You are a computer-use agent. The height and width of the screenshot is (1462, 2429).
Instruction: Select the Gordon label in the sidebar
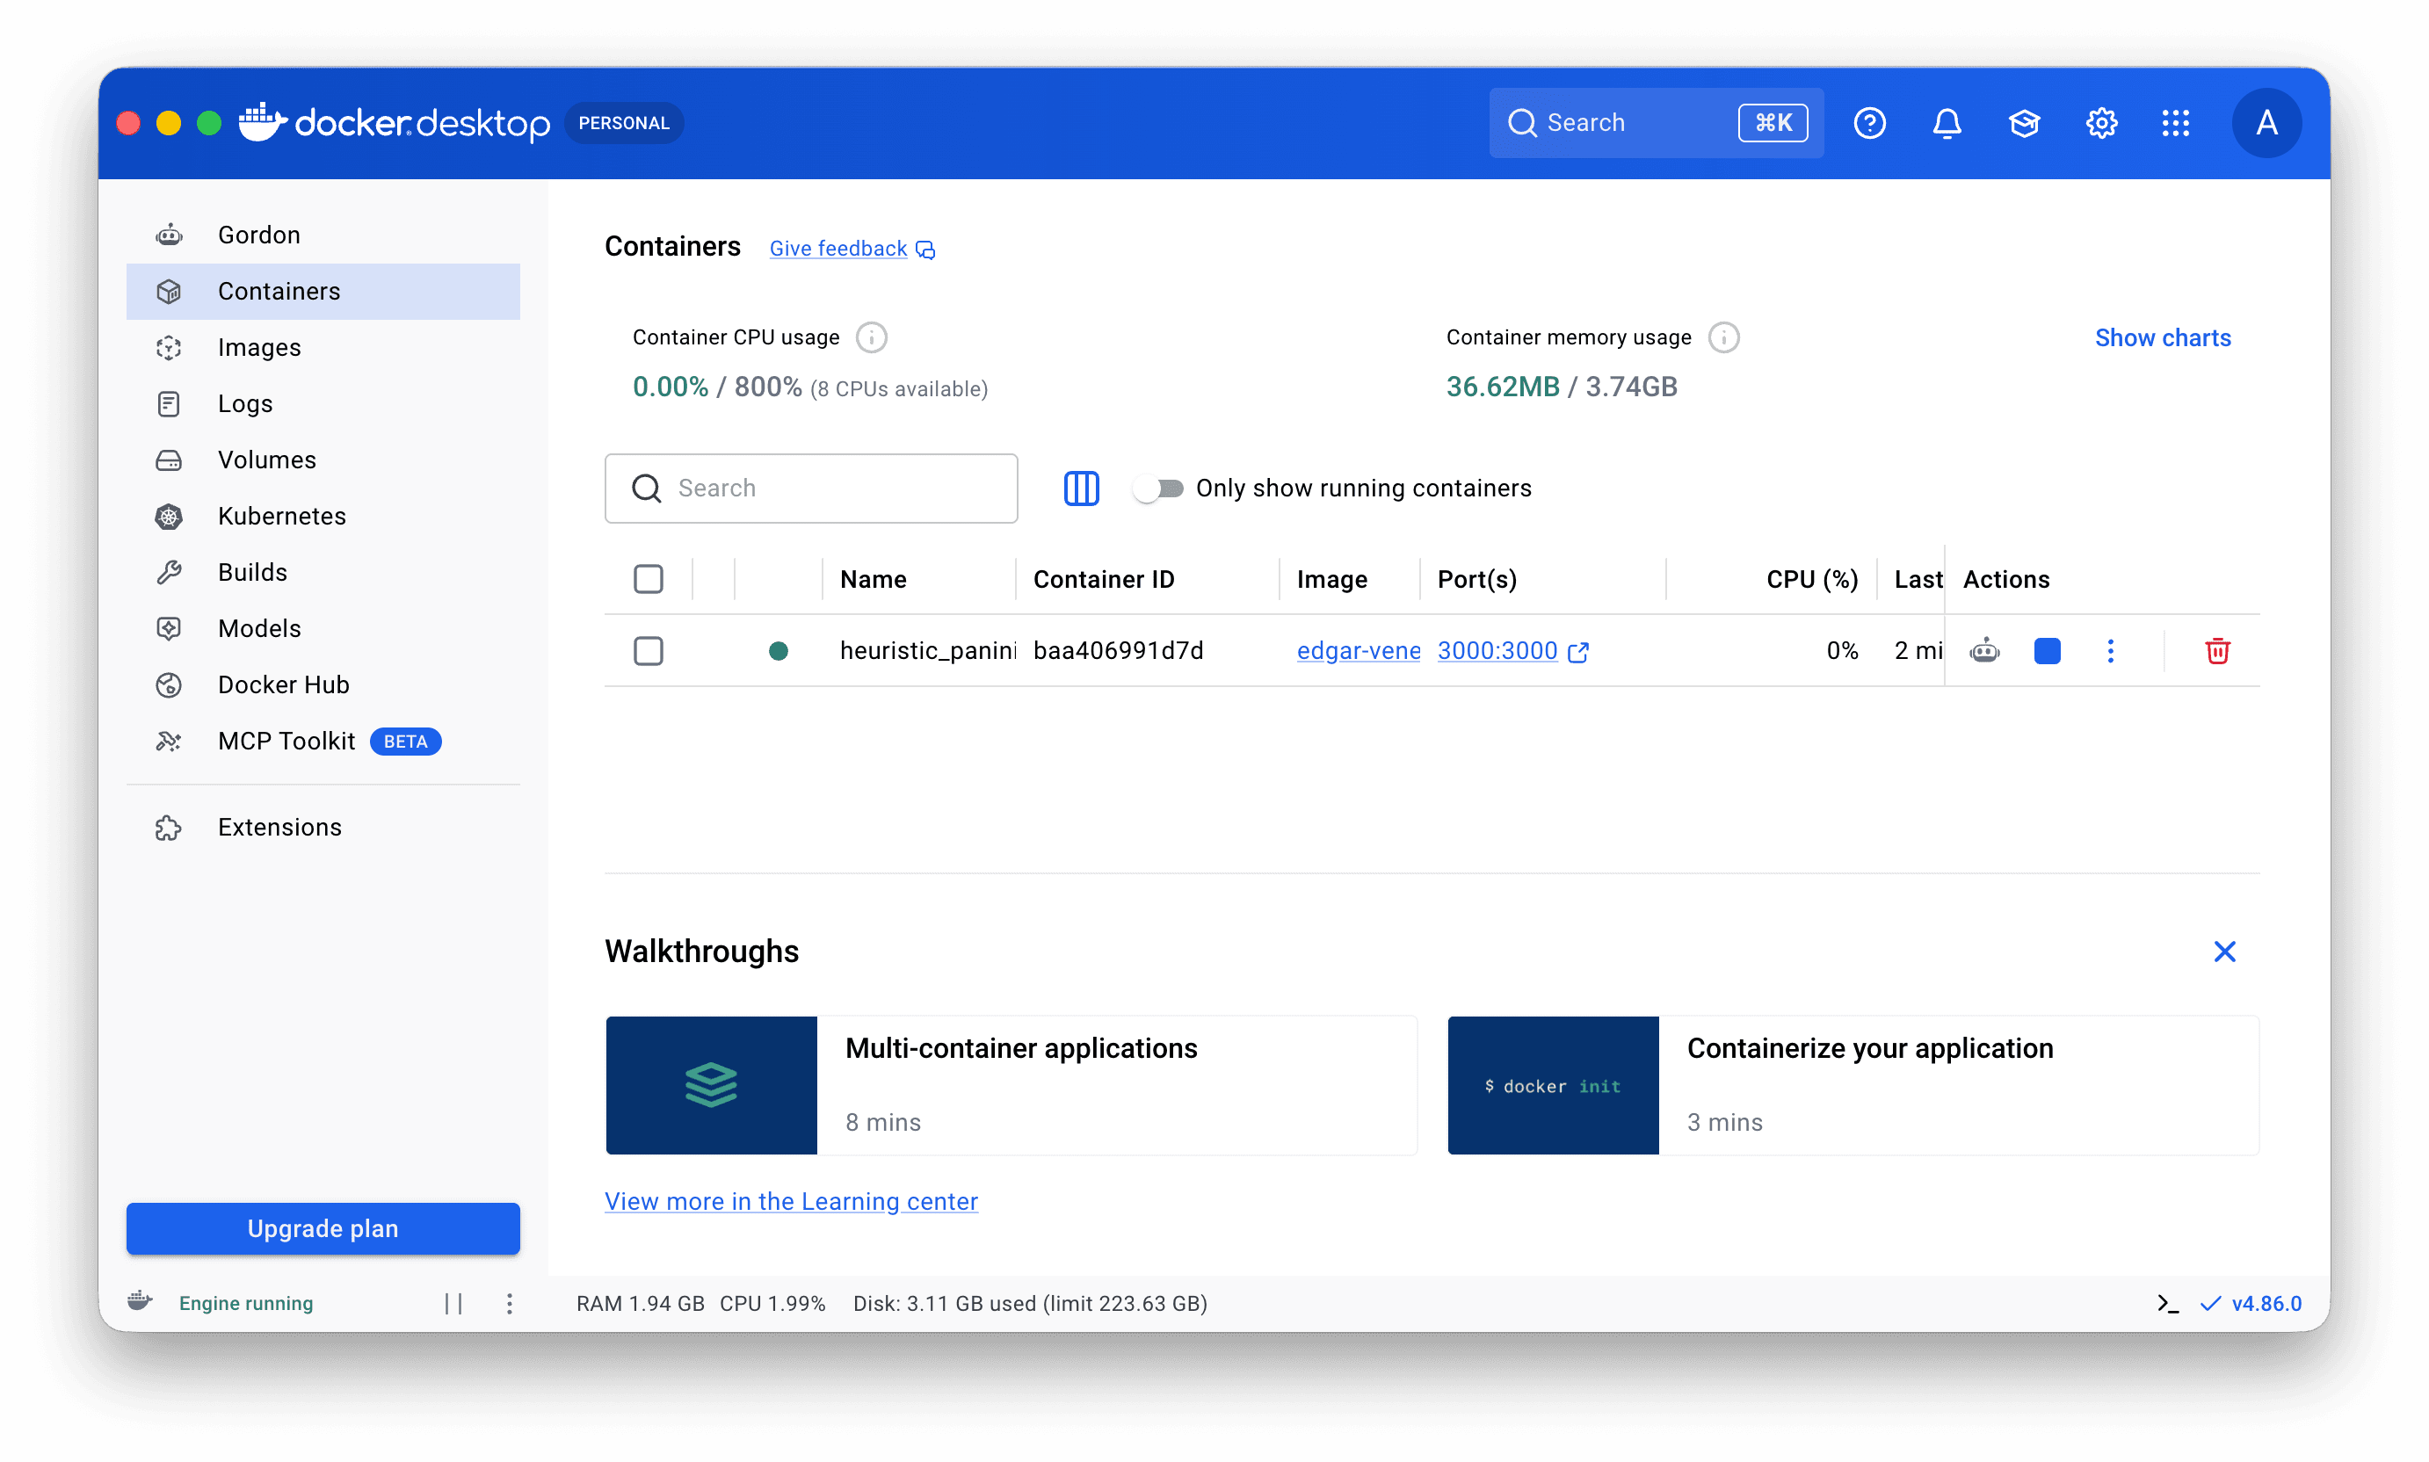point(259,235)
